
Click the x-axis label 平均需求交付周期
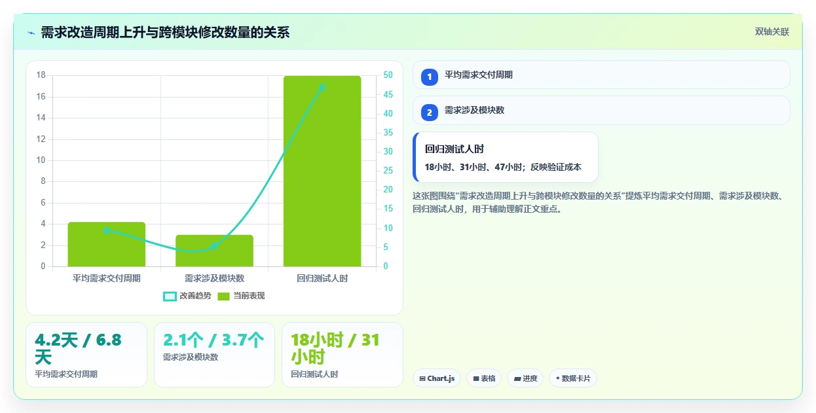click(x=107, y=278)
